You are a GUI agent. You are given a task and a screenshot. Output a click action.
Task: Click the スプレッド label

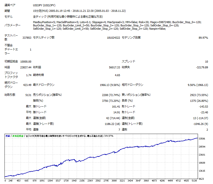coord(129,61)
